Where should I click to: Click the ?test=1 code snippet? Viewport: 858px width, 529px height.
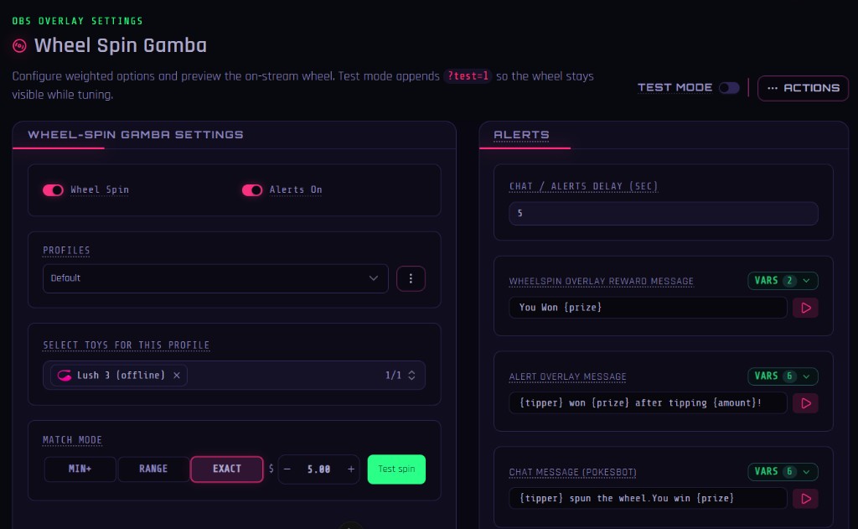468,76
